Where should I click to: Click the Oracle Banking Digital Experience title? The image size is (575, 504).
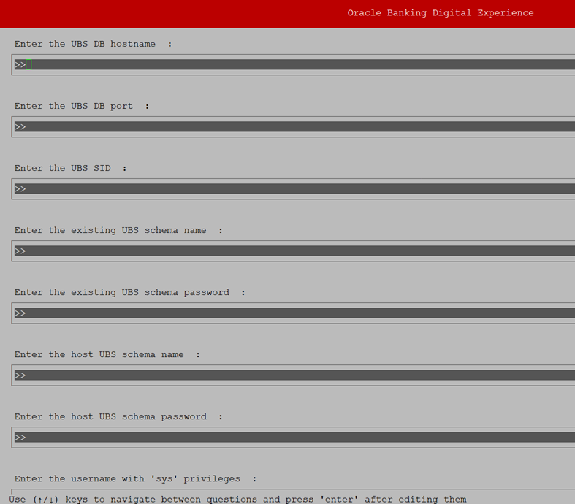click(441, 13)
